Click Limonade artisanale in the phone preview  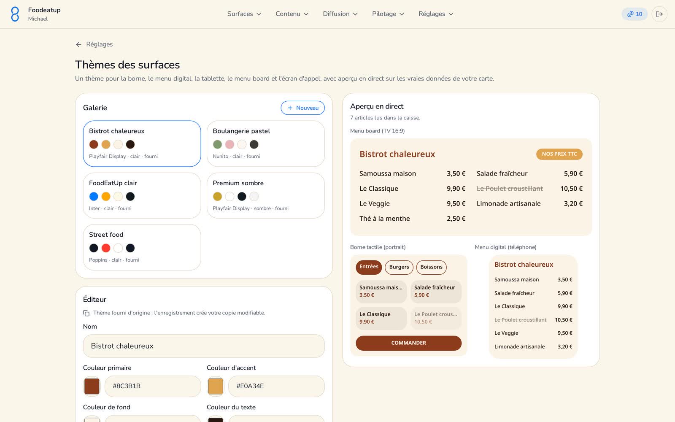519,346
